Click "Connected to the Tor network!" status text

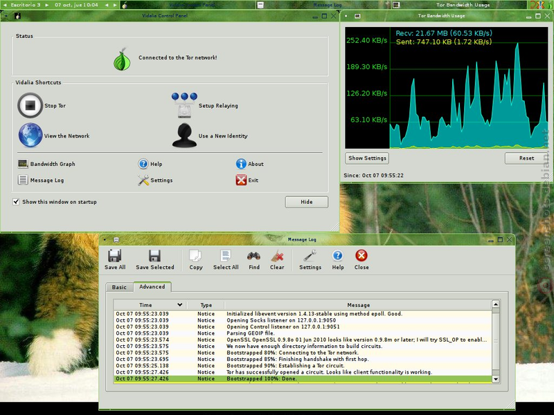(178, 57)
